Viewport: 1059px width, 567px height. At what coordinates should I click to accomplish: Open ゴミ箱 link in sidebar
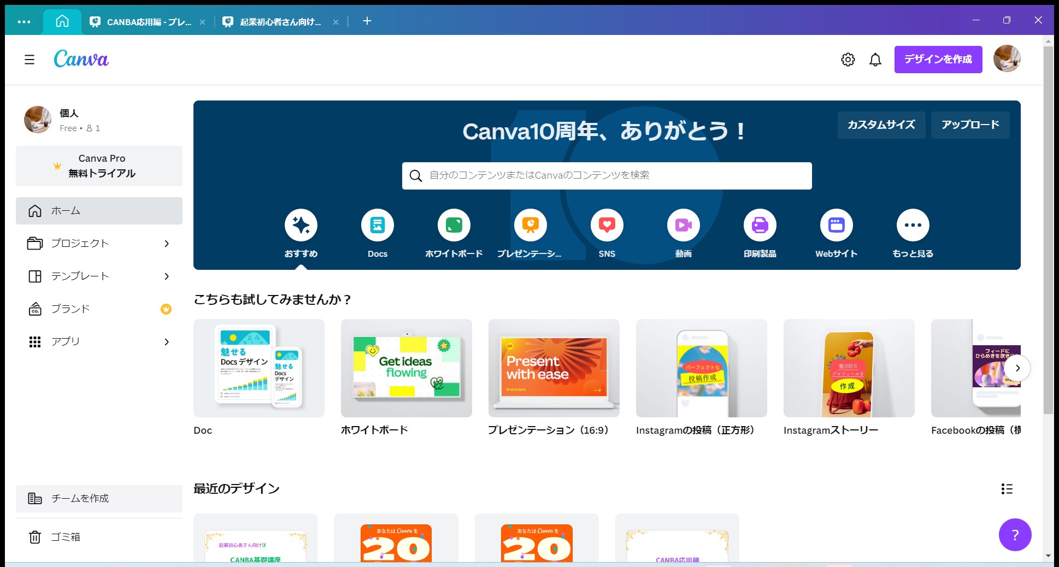click(x=99, y=538)
